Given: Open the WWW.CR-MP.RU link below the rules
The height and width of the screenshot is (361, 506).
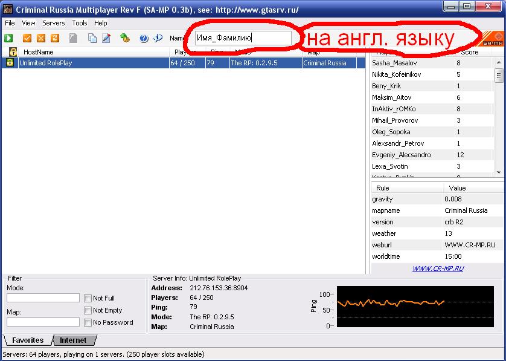Looking at the screenshot, I should (x=438, y=268).
